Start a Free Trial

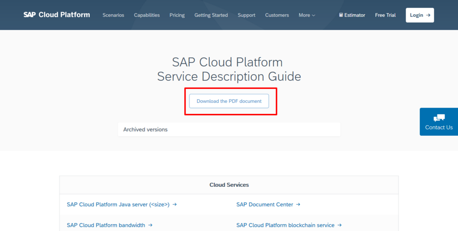pyautogui.click(x=385, y=15)
